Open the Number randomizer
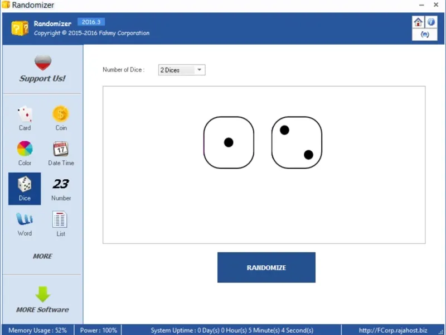The height and width of the screenshot is (335, 446). point(61,189)
